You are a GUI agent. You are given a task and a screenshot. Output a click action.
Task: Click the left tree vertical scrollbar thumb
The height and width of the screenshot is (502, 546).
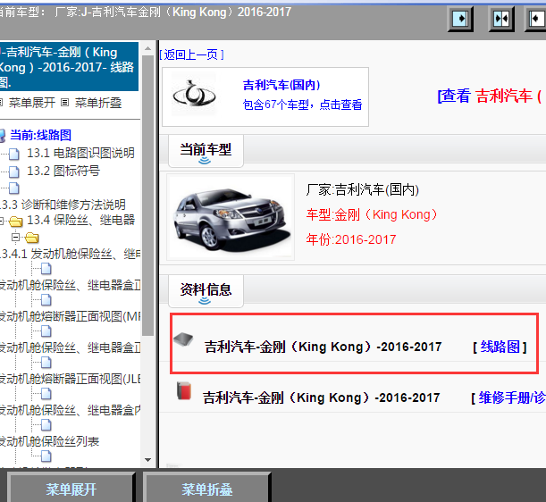click(147, 195)
